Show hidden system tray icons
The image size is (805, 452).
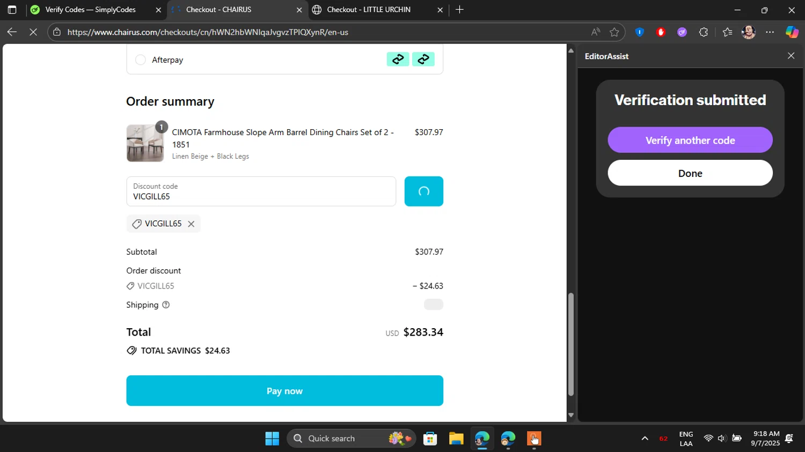(645, 439)
